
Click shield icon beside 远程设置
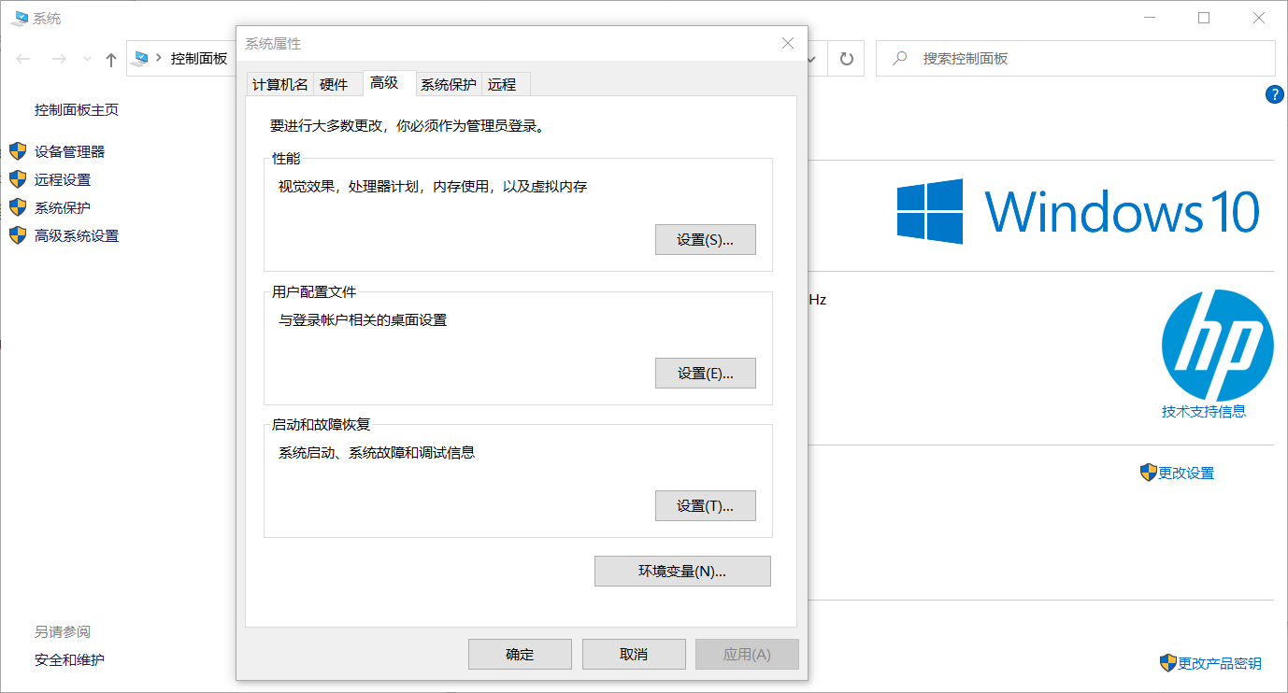pos(18,179)
